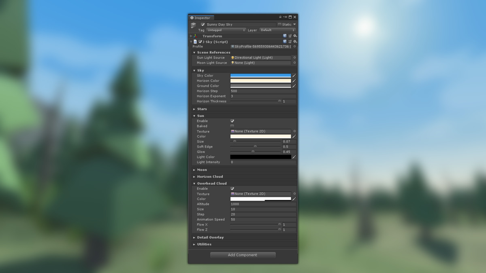The image size is (486, 273).
Task: Expand the Stars section
Action: (194, 109)
